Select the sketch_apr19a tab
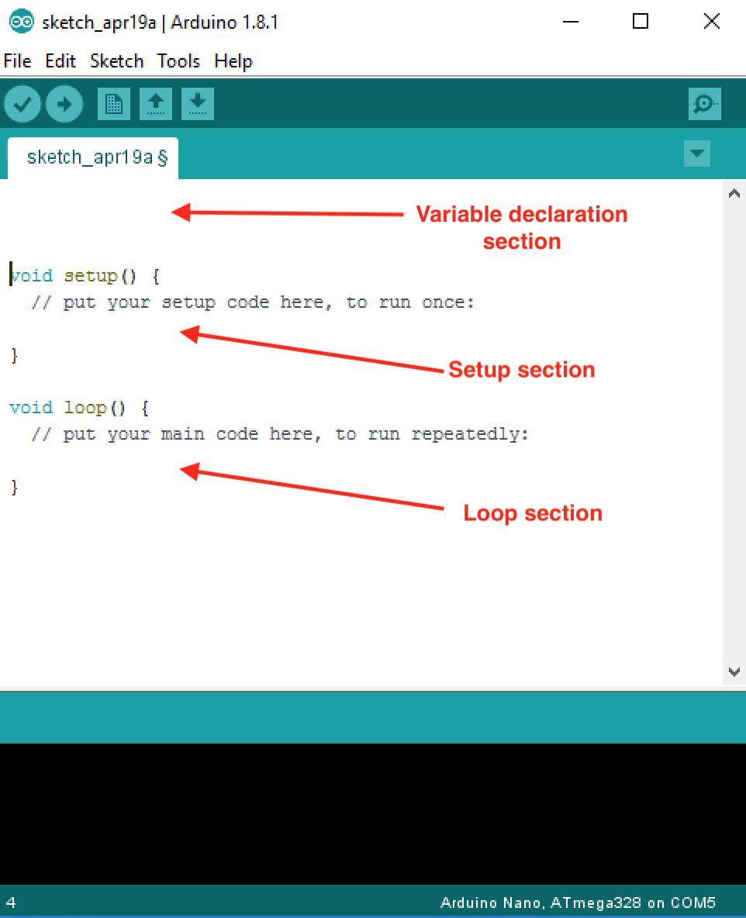 tap(93, 157)
